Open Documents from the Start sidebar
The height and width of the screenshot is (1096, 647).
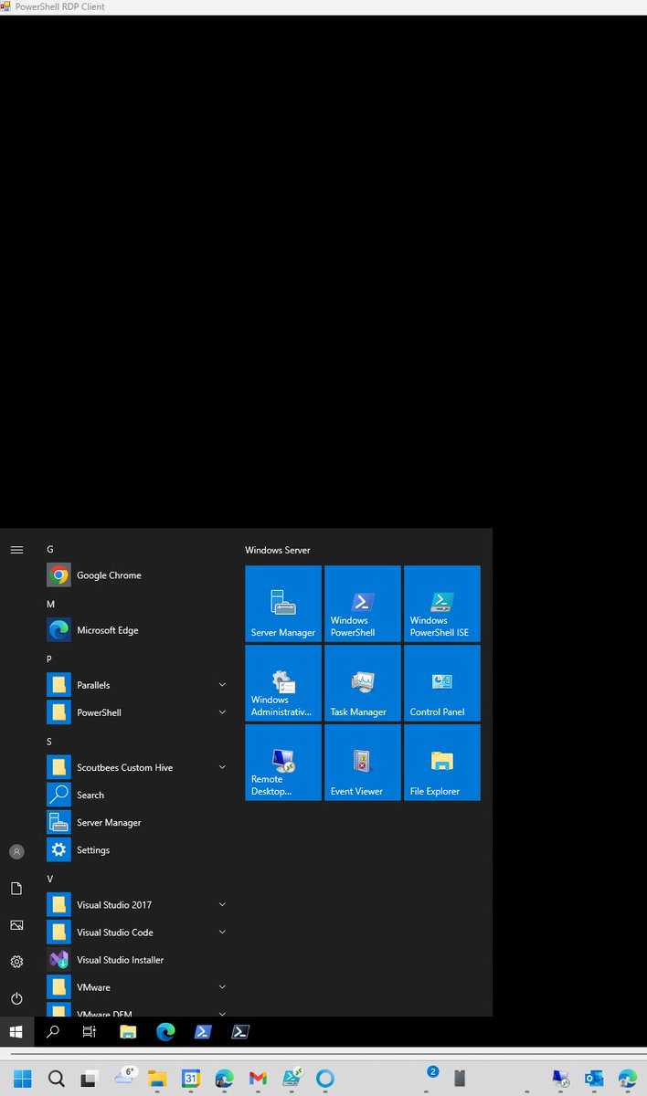(16, 888)
